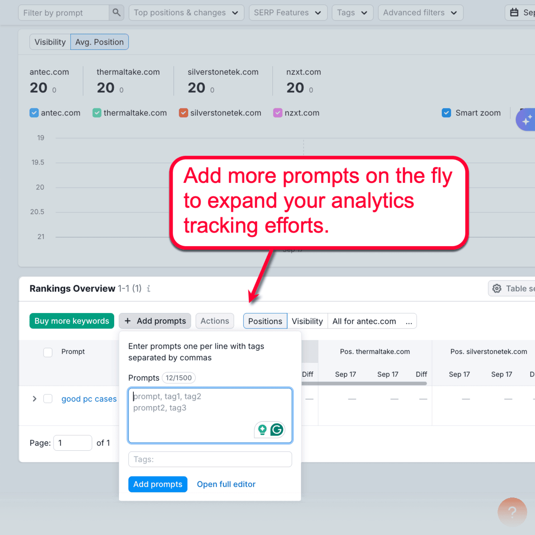
Task: Click the info icon next to Rankings Overview
Action: (148, 289)
